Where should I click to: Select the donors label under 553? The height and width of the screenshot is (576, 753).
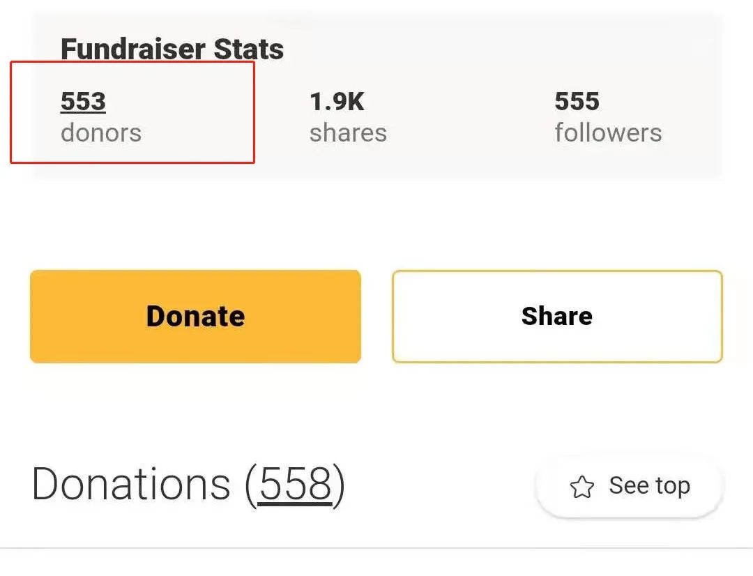[101, 133]
